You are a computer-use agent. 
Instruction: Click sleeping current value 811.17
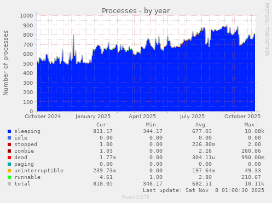coord(103,131)
